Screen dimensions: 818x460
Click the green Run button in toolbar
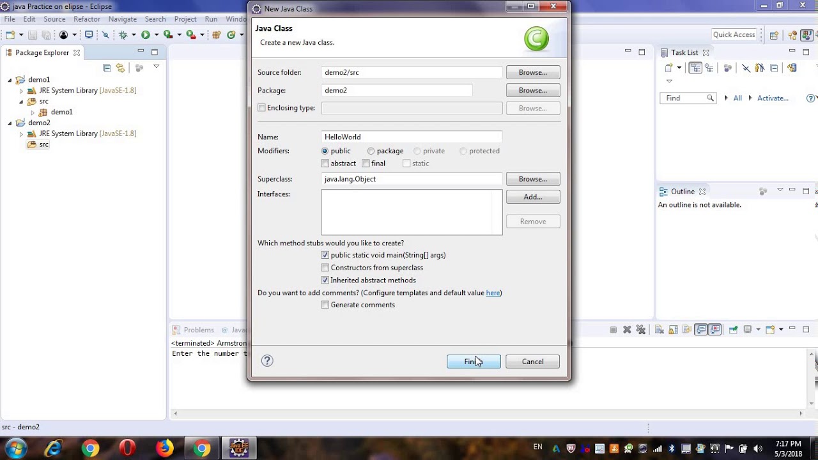tap(146, 34)
